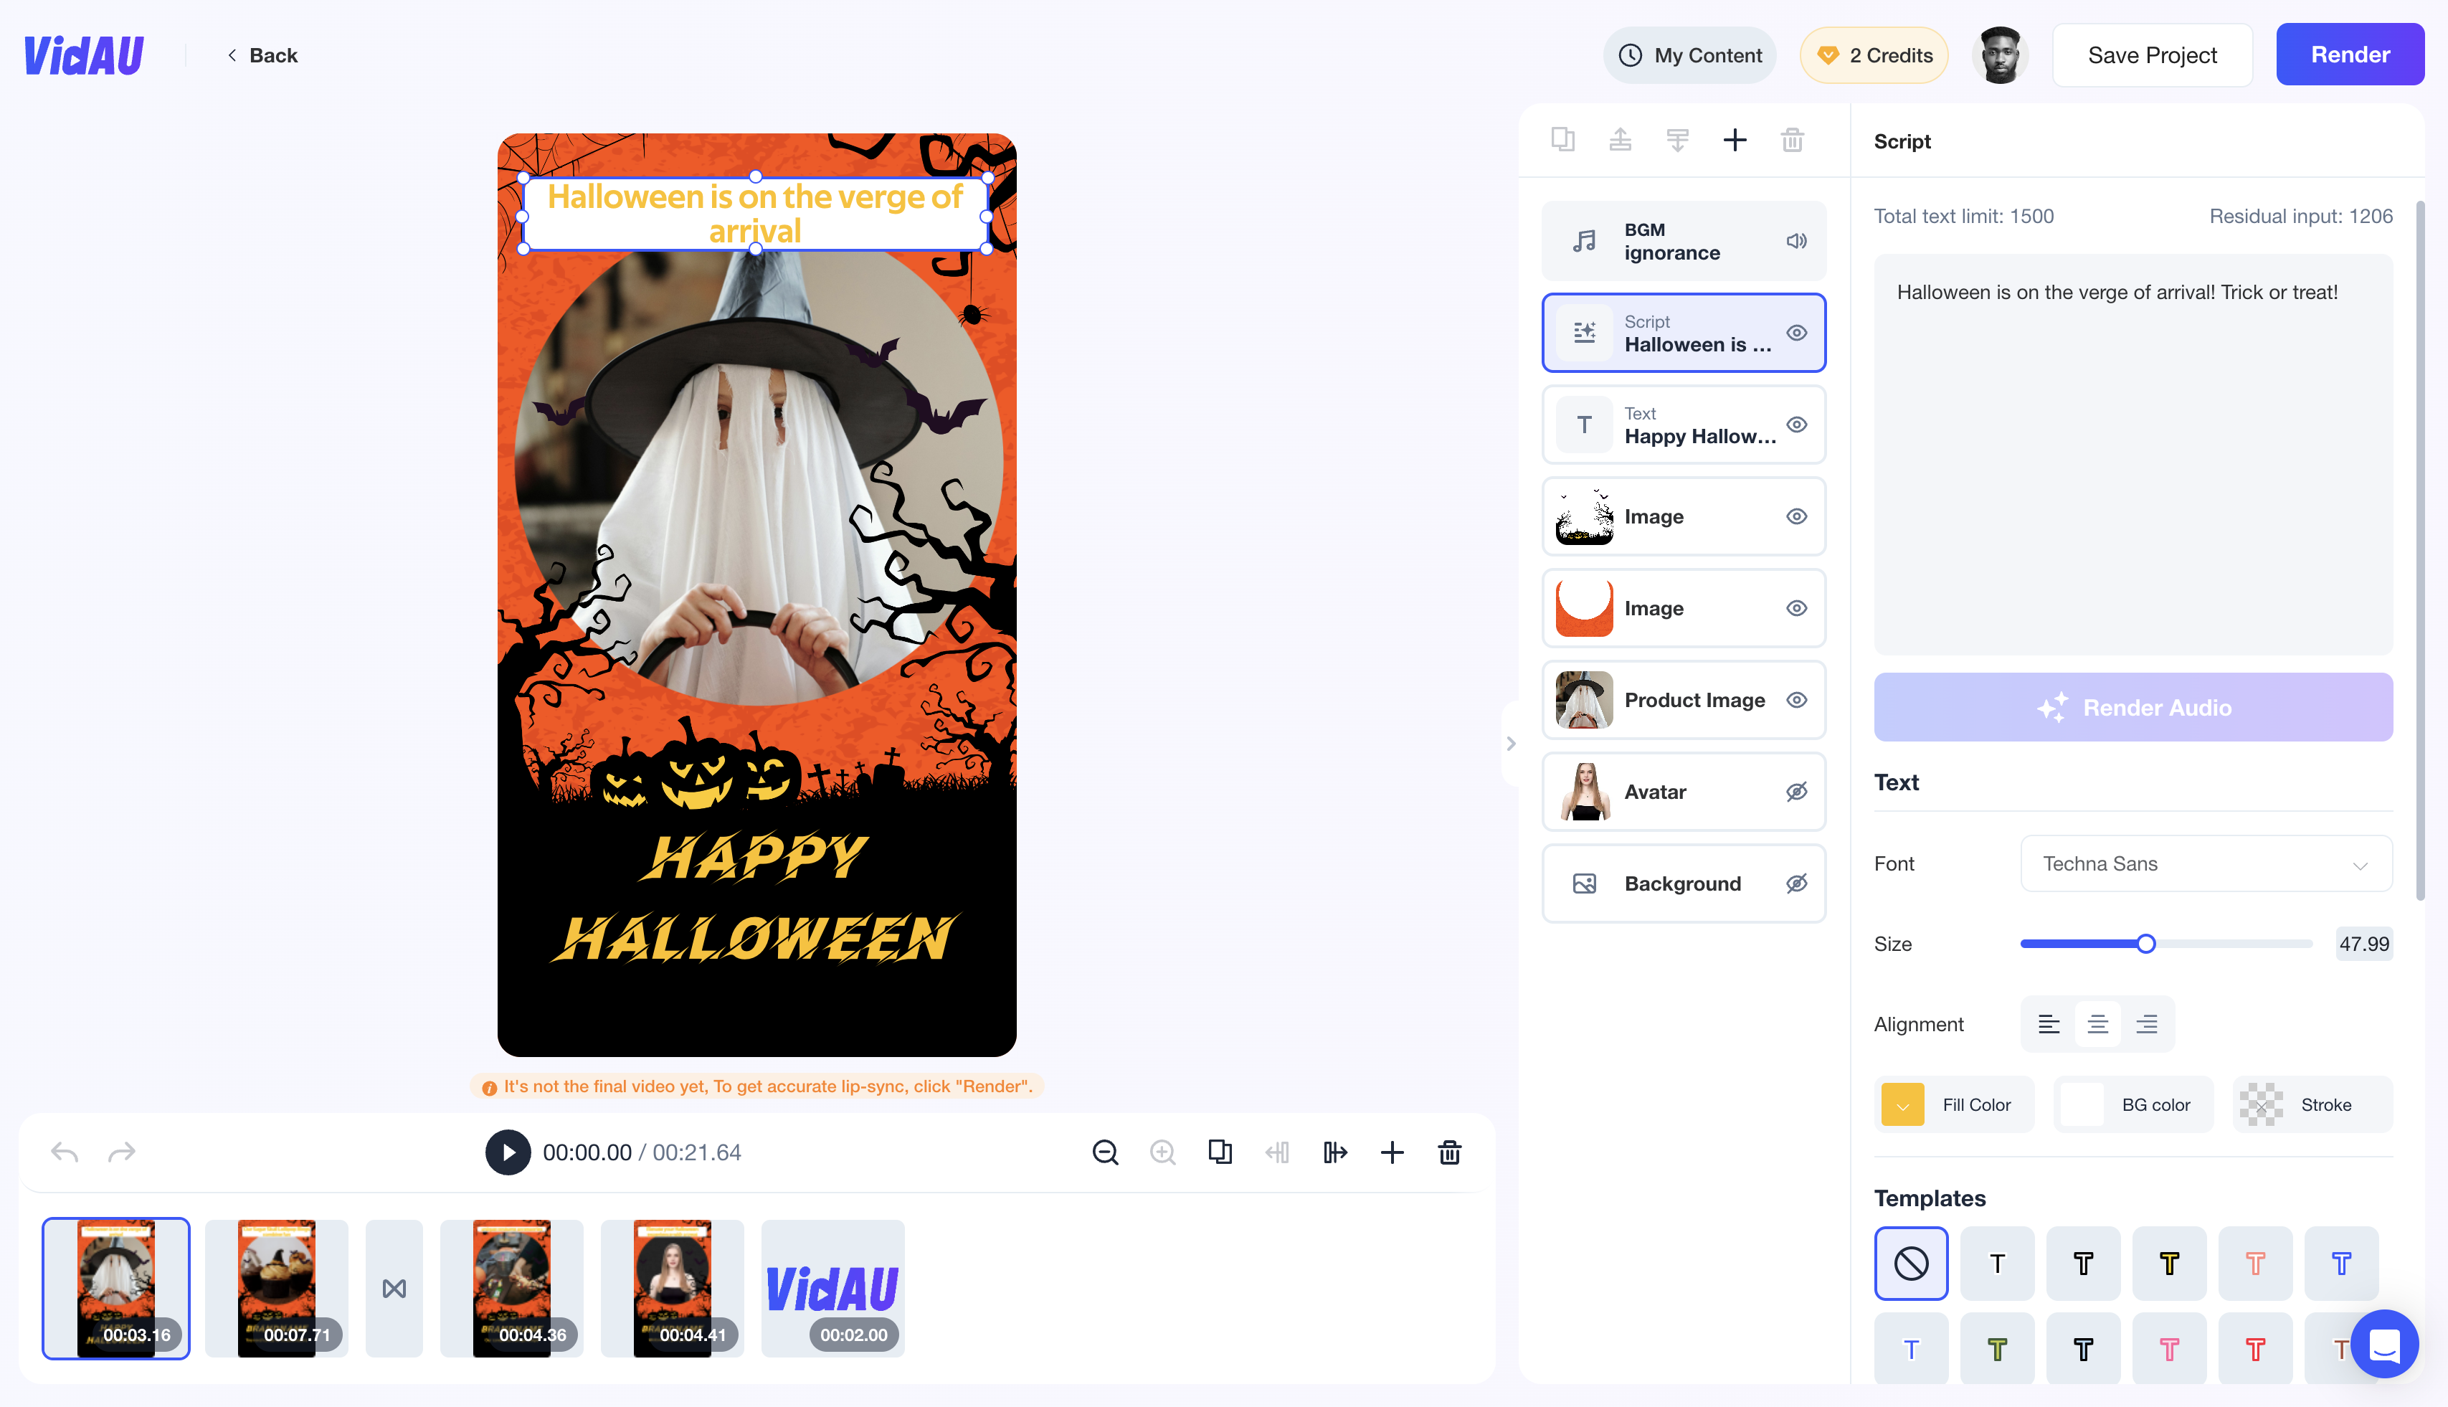This screenshot has width=2448, height=1407.
Task: Click the zoom in icon on timeline
Action: [x=1164, y=1153]
